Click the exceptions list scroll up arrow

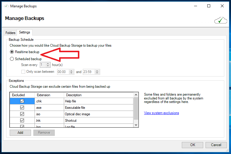136,95
